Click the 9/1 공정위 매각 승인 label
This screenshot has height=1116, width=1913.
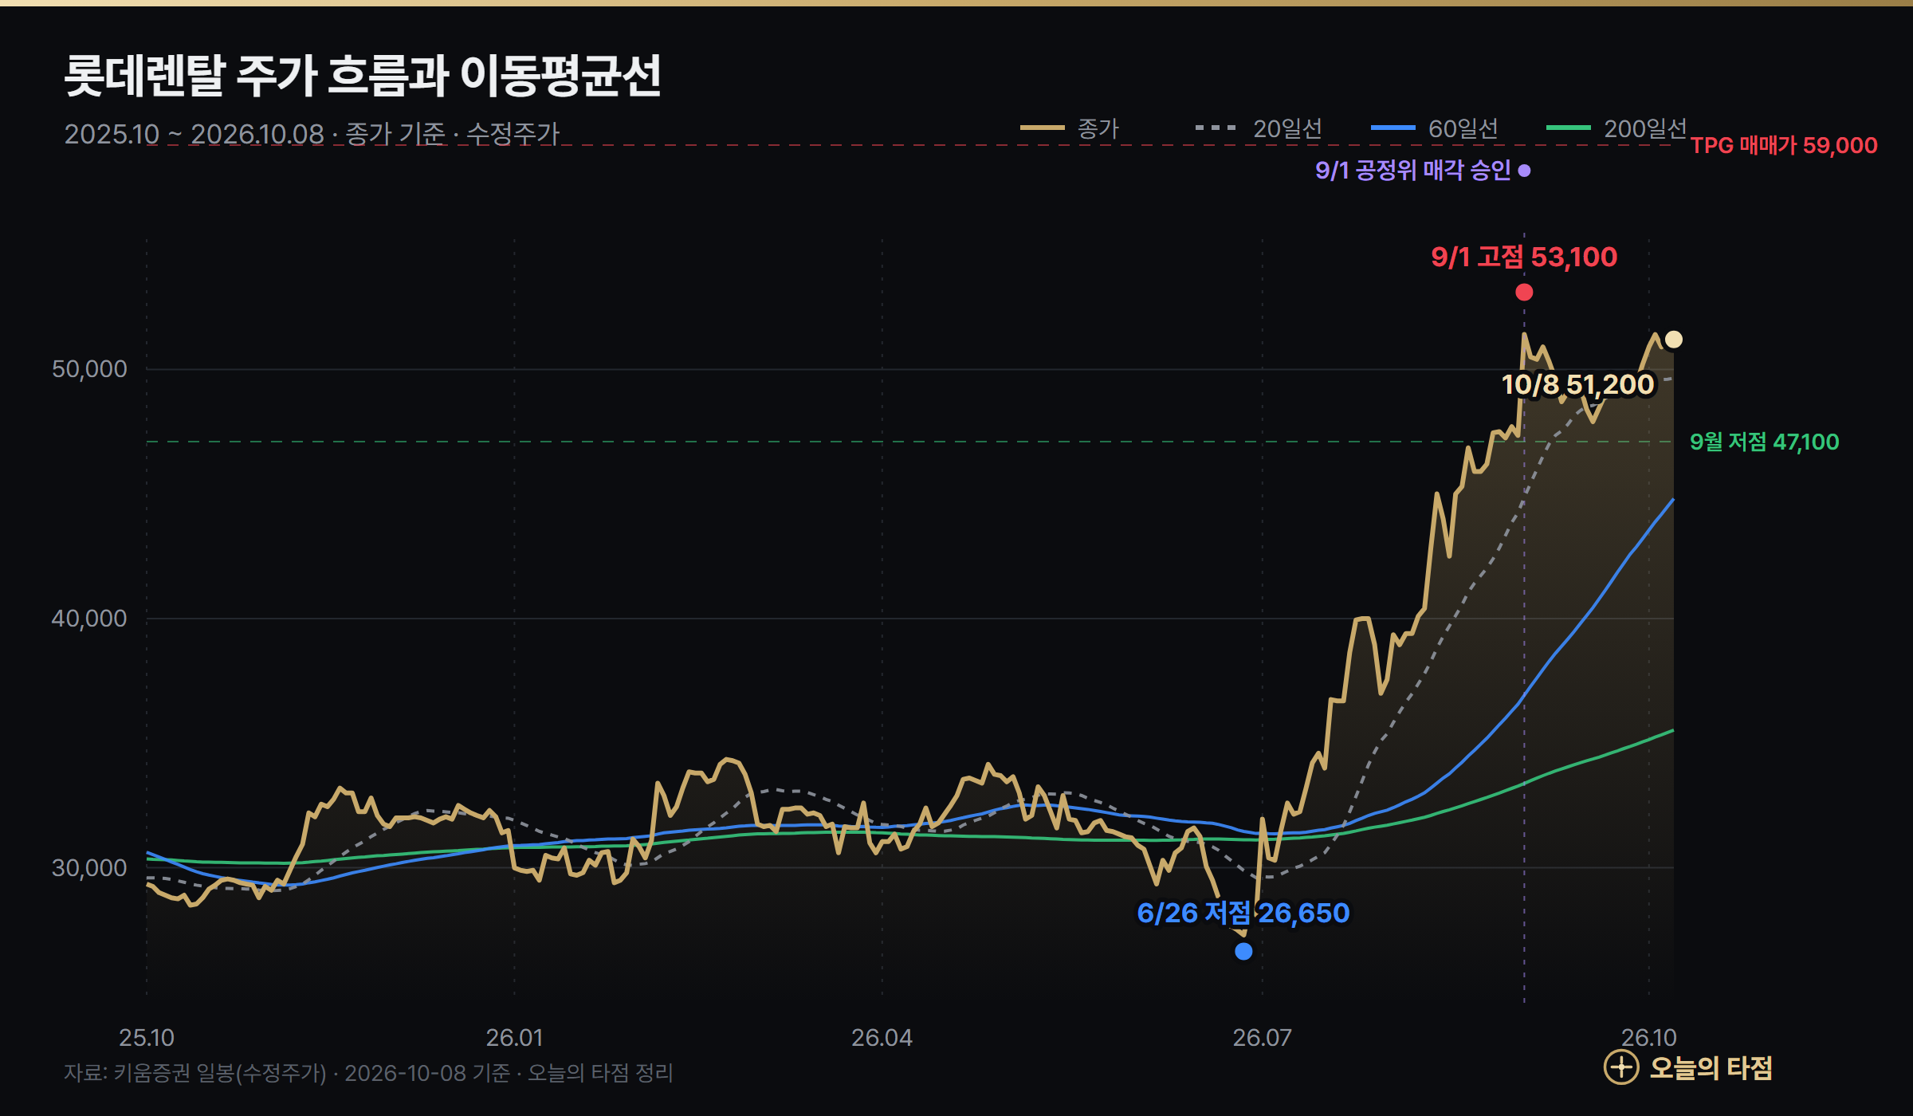[x=1413, y=170]
